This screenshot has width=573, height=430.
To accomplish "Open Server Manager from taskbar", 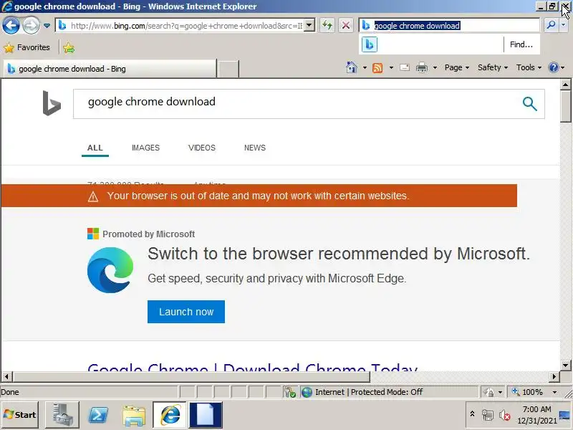I will click(x=62, y=415).
